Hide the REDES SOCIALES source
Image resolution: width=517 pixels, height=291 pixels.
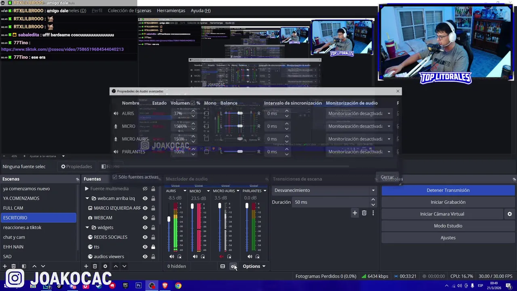coord(145,237)
